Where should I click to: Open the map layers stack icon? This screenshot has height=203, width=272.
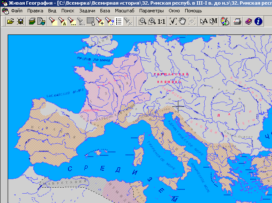pyautogui.click(x=32, y=21)
